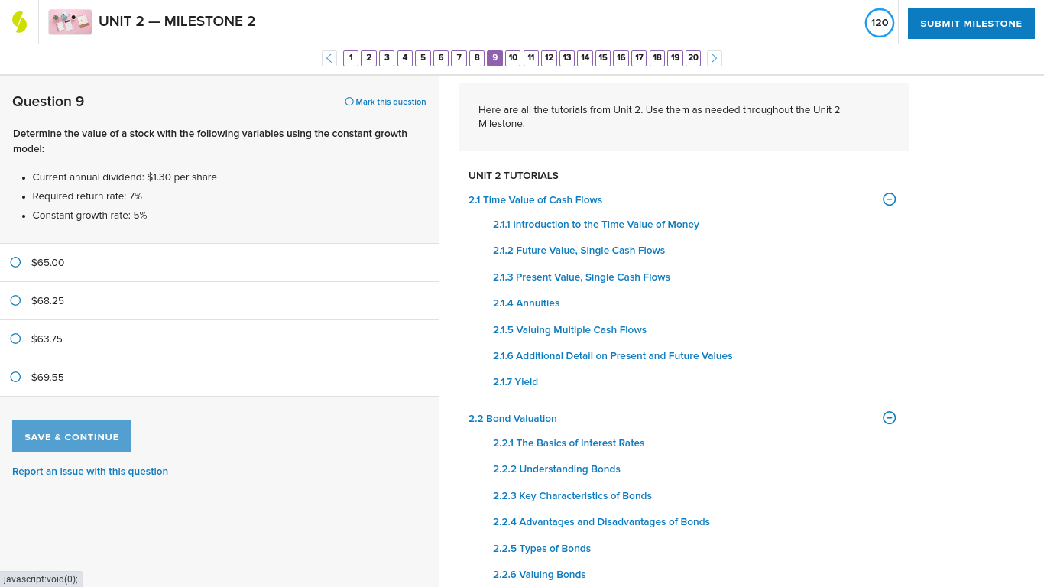Open the 2.1.4 Annuities tutorial
The height and width of the screenshot is (587, 1044).
[526, 303]
